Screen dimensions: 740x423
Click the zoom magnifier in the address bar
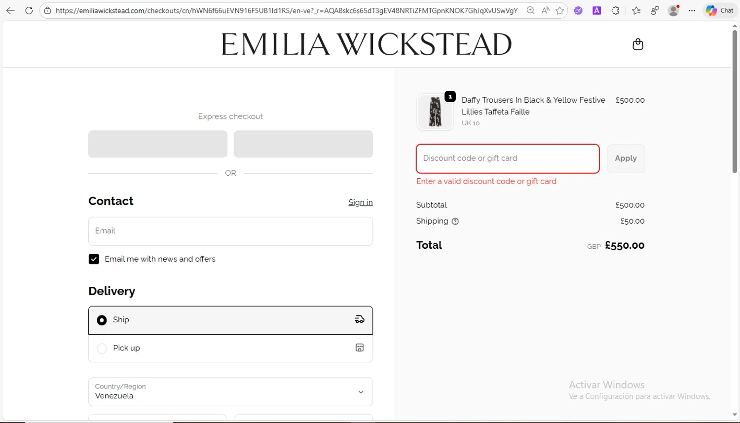[530, 10]
